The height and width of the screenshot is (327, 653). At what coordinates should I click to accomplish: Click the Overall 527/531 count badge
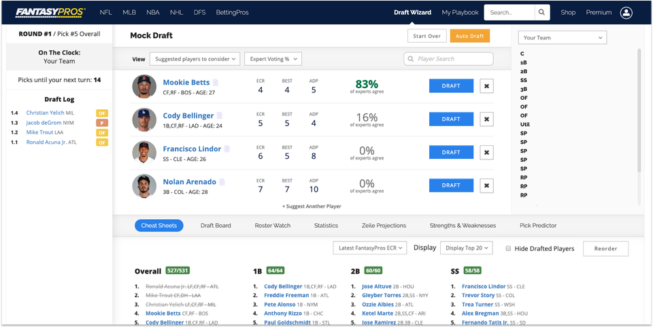(178, 271)
